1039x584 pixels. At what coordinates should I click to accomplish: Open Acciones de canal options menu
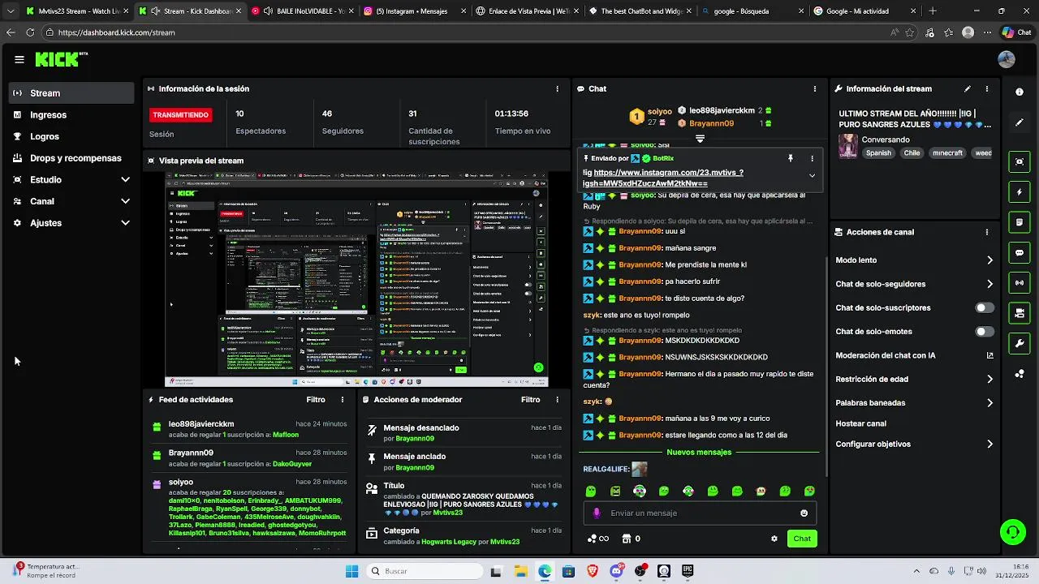pos(987,232)
